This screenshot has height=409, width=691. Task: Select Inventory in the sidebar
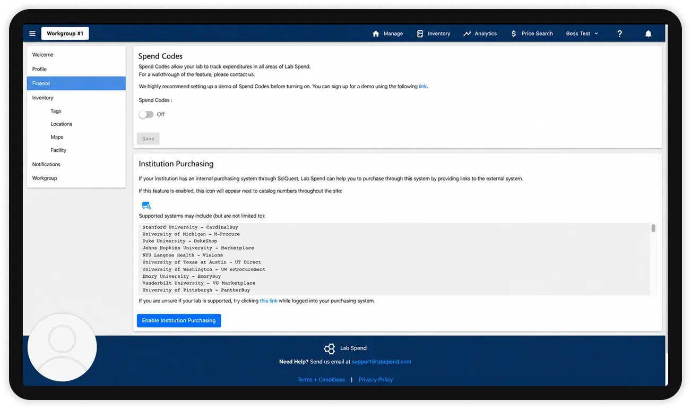(x=76, y=98)
